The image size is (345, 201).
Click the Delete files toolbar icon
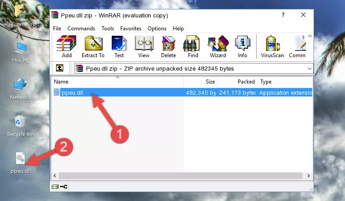169,46
